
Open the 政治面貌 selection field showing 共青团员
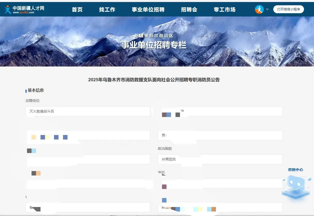coord(219,159)
